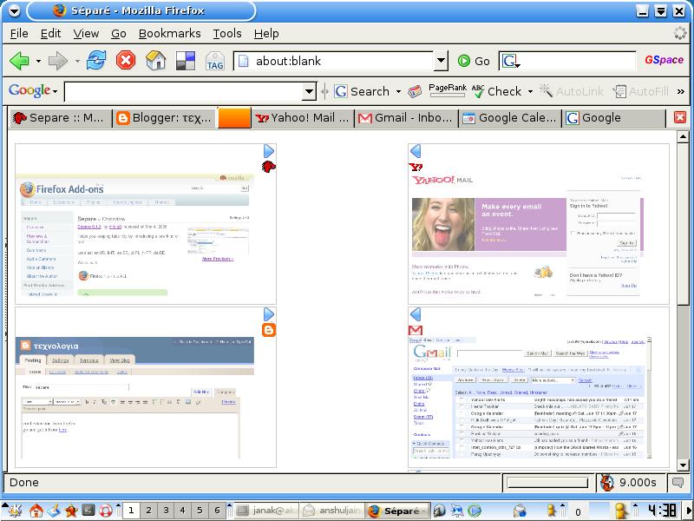Image resolution: width=694 pixels, height=521 pixels.
Task: Open the anshuljain mail taskbar entry
Action: pos(332,511)
